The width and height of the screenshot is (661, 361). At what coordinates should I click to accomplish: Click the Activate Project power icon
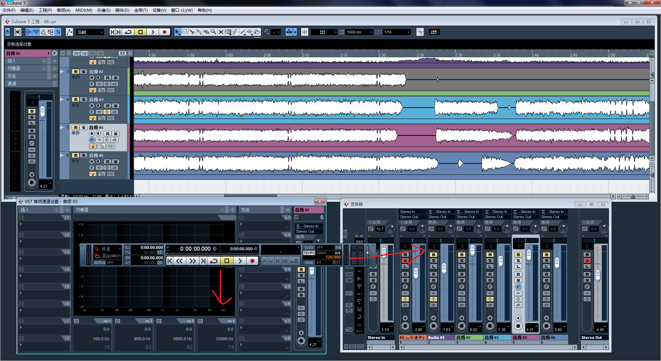[8, 32]
